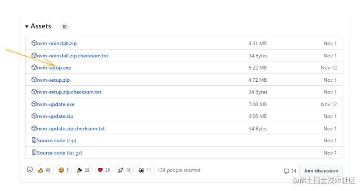The width and height of the screenshot is (362, 191).
Task: Download Source code (tar.gz)
Action: pos(60,152)
